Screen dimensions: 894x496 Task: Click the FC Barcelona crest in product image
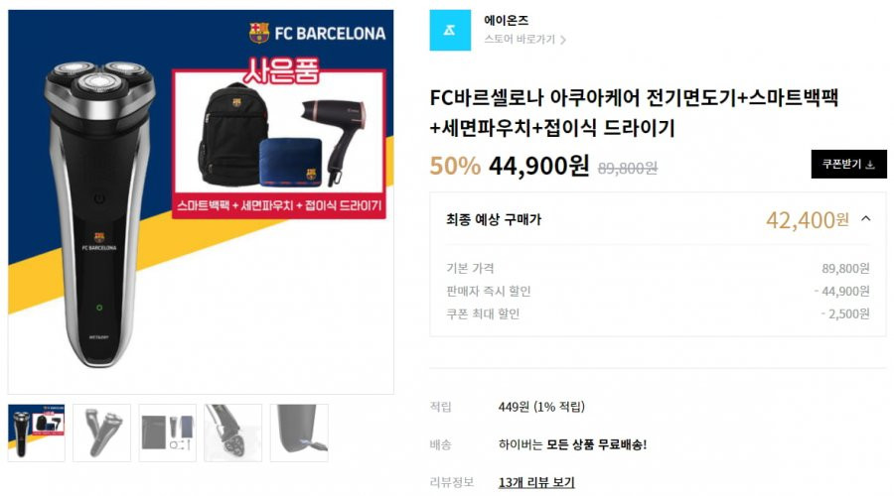(x=259, y=33)
